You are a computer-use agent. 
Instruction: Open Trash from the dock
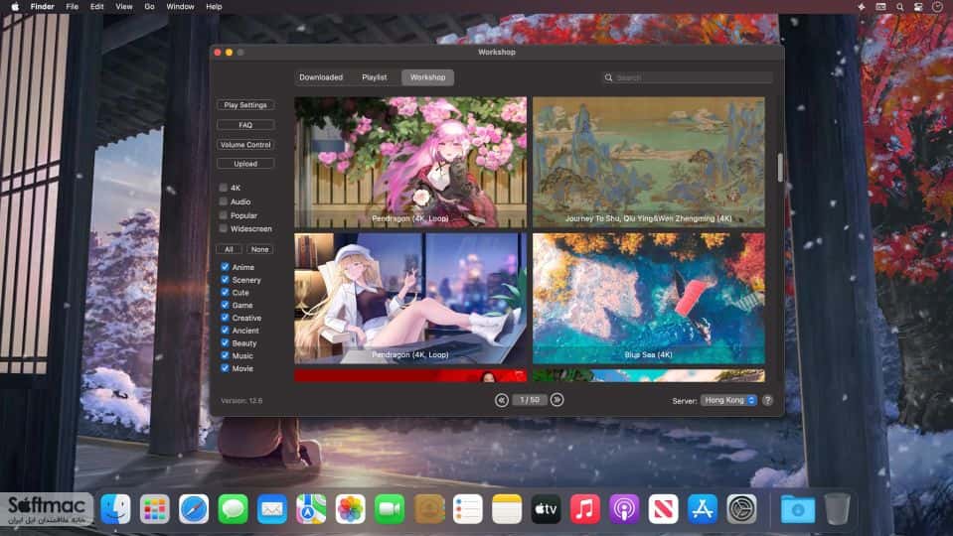pos(837,508)
